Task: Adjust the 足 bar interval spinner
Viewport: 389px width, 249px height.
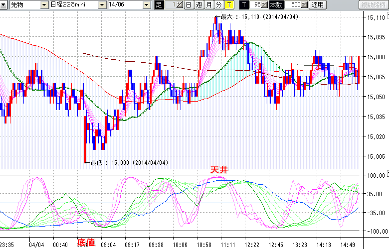Action: click(181, 5)
